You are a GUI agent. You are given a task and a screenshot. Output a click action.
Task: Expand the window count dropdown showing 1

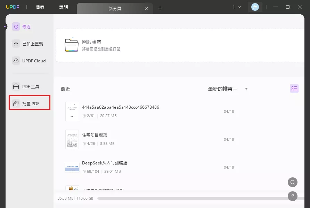(x=237, y=7)
